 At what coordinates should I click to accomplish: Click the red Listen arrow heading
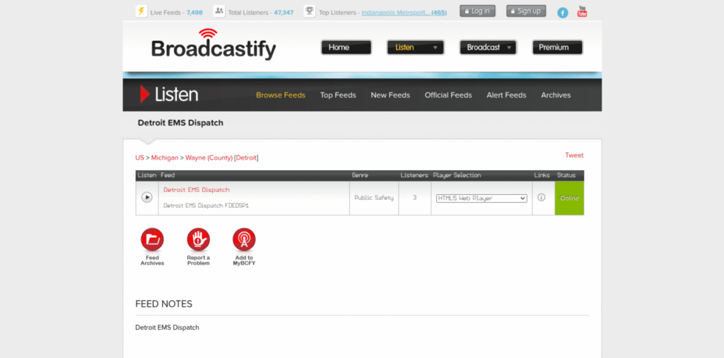170,94
